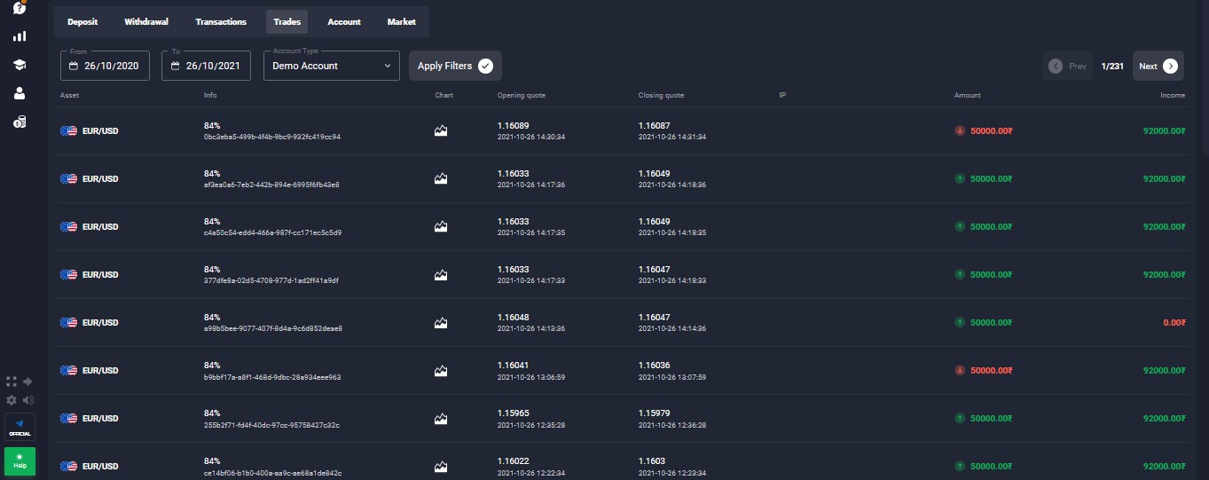Open the settings gear icon
The width and height of the screenshot is (1209, 480).
coord(12,400)
